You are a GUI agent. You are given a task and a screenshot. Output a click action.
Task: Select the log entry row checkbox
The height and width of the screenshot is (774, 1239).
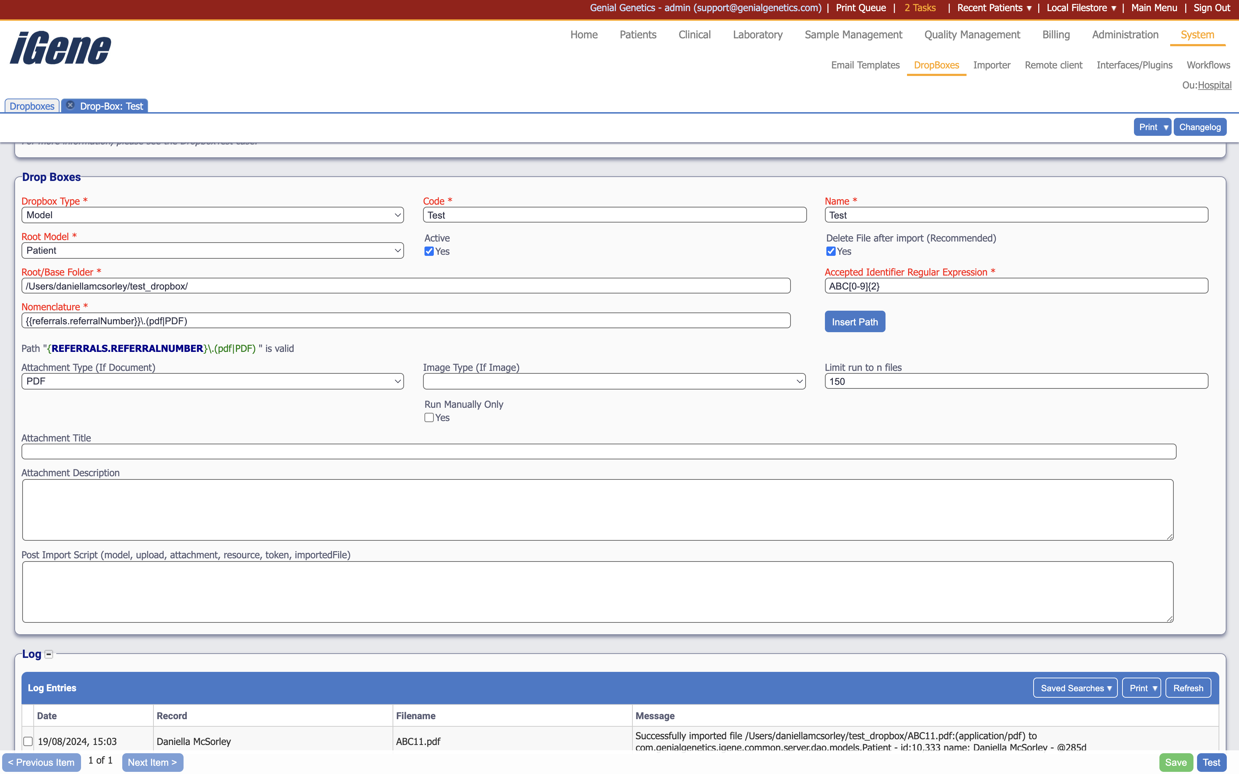(28, 741)
